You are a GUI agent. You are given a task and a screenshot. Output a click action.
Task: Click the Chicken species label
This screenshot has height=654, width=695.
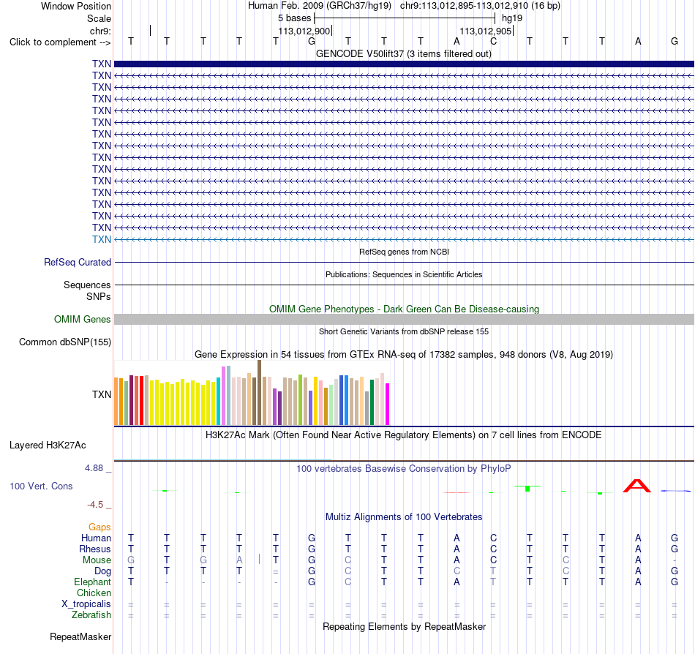point(94,593)
